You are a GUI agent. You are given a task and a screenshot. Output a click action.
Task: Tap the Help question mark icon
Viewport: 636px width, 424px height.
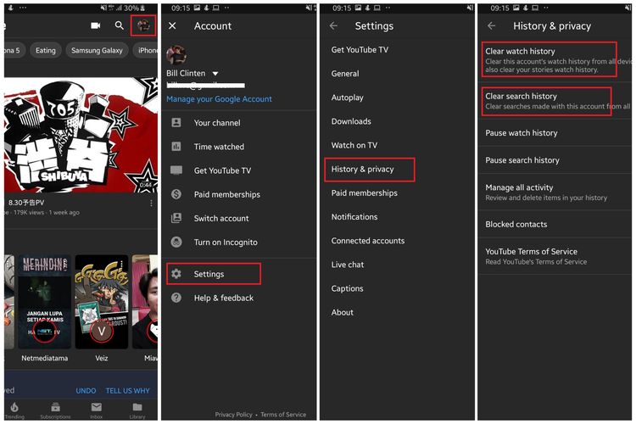pyautogui.click(x=176, y=298)
